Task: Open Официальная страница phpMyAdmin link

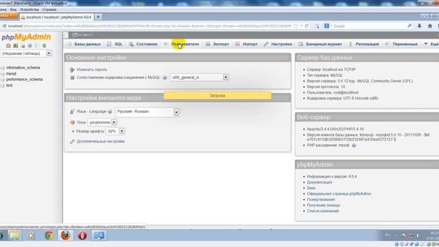Action: click(339, 193)
